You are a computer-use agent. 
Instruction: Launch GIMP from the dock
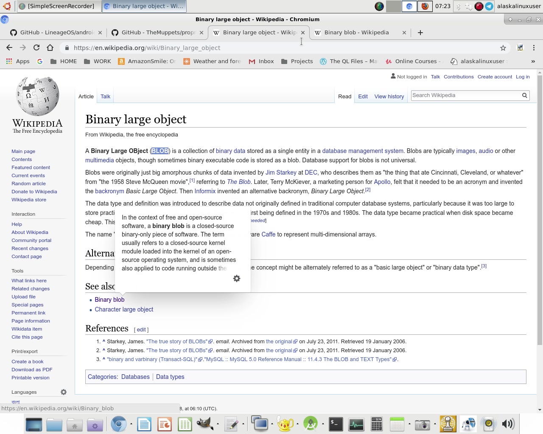[205, 424]
